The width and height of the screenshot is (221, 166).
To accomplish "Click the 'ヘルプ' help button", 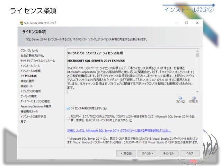I will 190,153.
